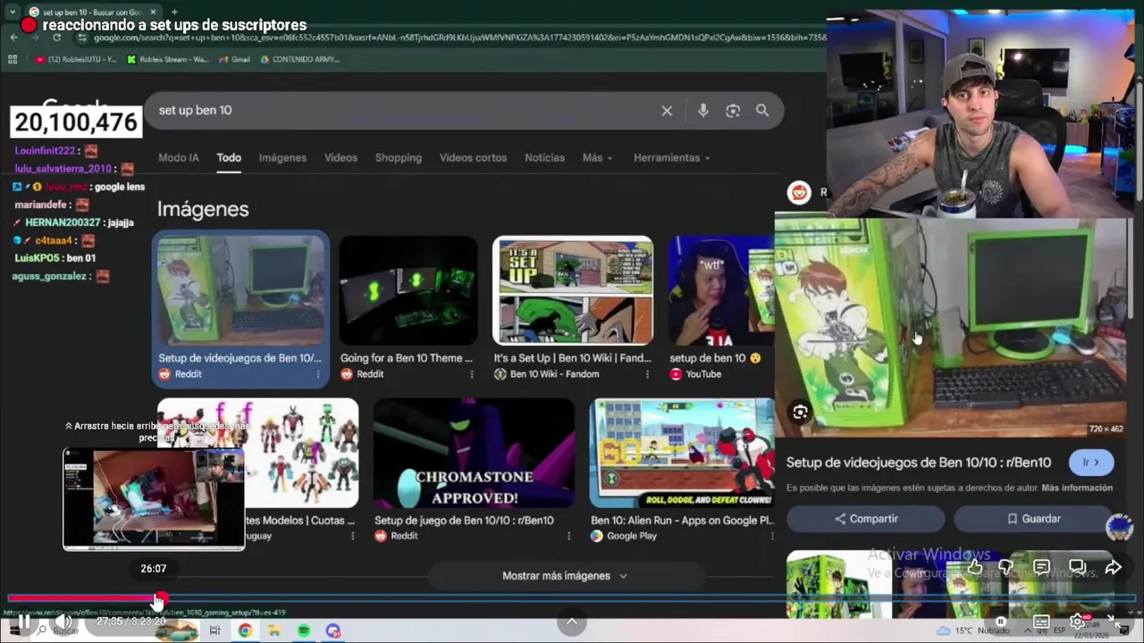Click the like thumbs-up icon on the player
Viewport: 1144px width, 643px height.
[x=974, y=567]
